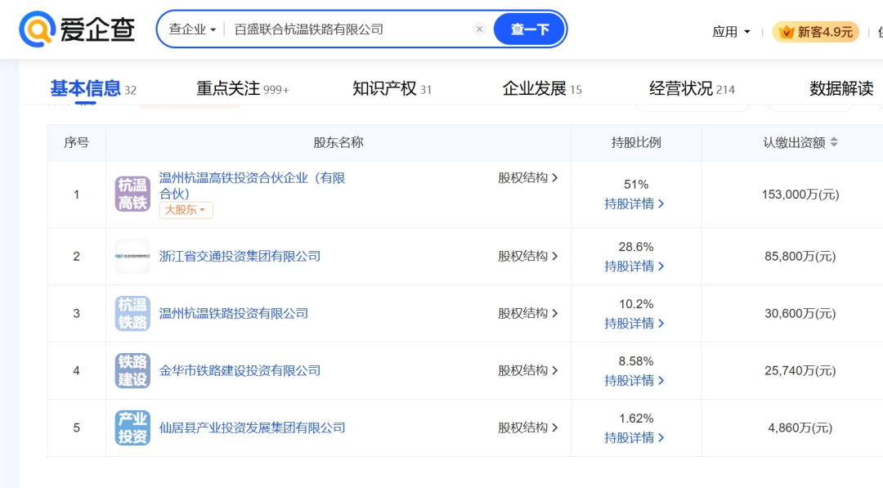Click the 30,600万(元) capital amount
Viewport: 883px width, 488px height.
coord(800,314)
